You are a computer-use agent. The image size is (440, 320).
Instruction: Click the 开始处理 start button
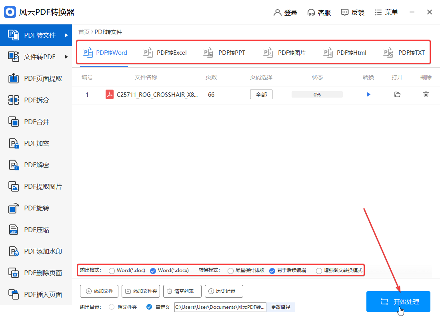pos(398,302)
